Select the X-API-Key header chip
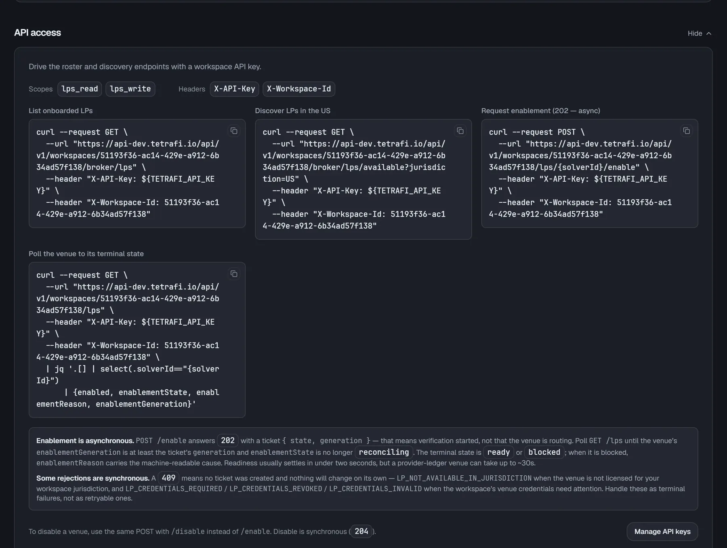 [x=235, y=89]
